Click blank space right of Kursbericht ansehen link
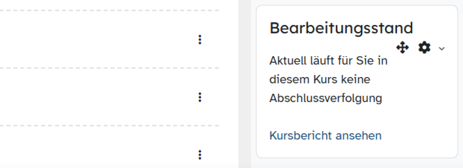This screenshot has width=463, height=168. click(419, 136)
